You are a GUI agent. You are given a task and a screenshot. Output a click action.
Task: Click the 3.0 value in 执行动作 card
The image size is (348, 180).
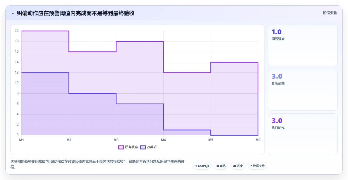(x=277, y=121)
